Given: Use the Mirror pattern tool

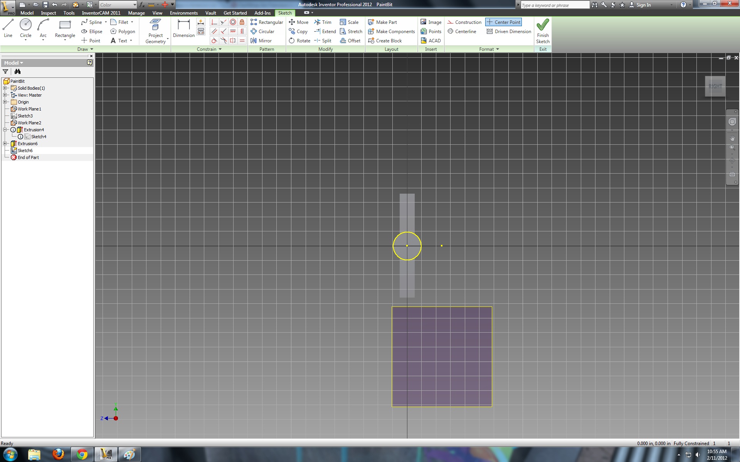Looking at the screenshot, I should click(261, 41).
